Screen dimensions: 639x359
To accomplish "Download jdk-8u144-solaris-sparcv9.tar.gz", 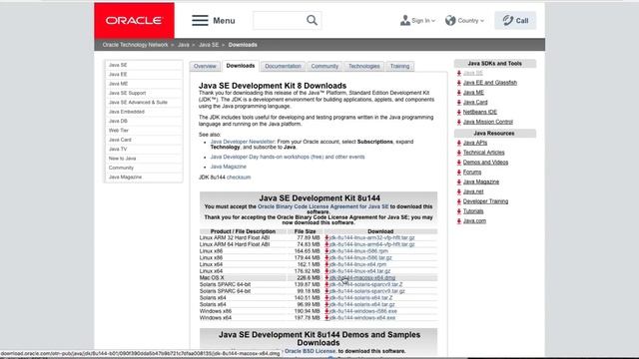I will click(x=367, y=291).
